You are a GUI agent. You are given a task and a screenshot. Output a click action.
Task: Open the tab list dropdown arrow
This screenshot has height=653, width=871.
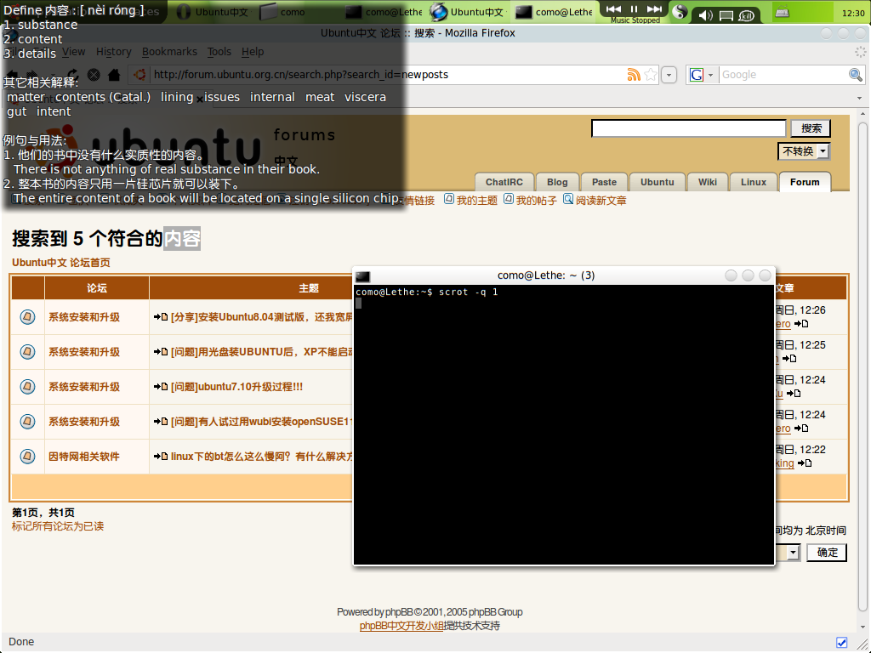tap(859, 99)
